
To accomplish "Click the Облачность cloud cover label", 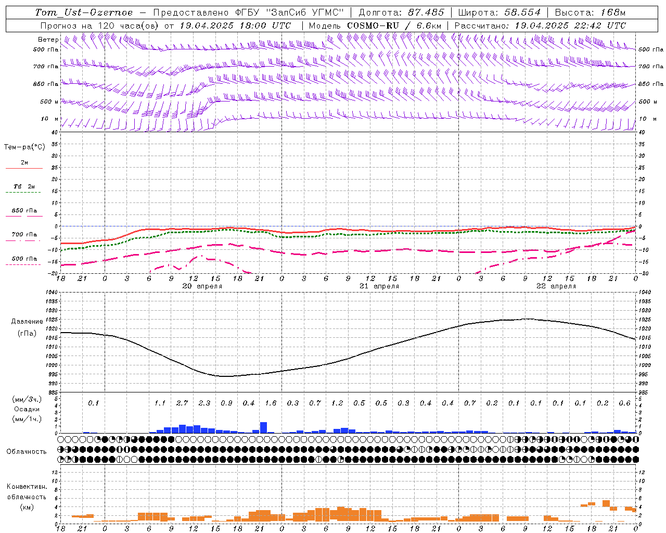I will [x=27, y=452].
